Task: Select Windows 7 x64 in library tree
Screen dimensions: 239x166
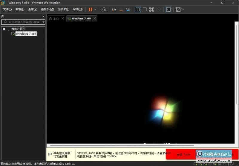Action: click(26, 34)
